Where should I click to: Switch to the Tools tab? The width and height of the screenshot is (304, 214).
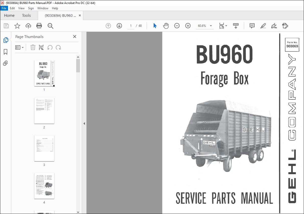pyautogui.click(x=26, y=16)
